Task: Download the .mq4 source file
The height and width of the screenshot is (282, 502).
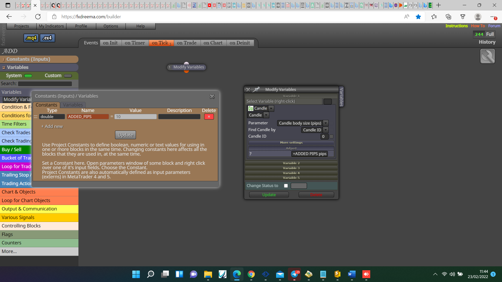Action: tap(31, 38)
